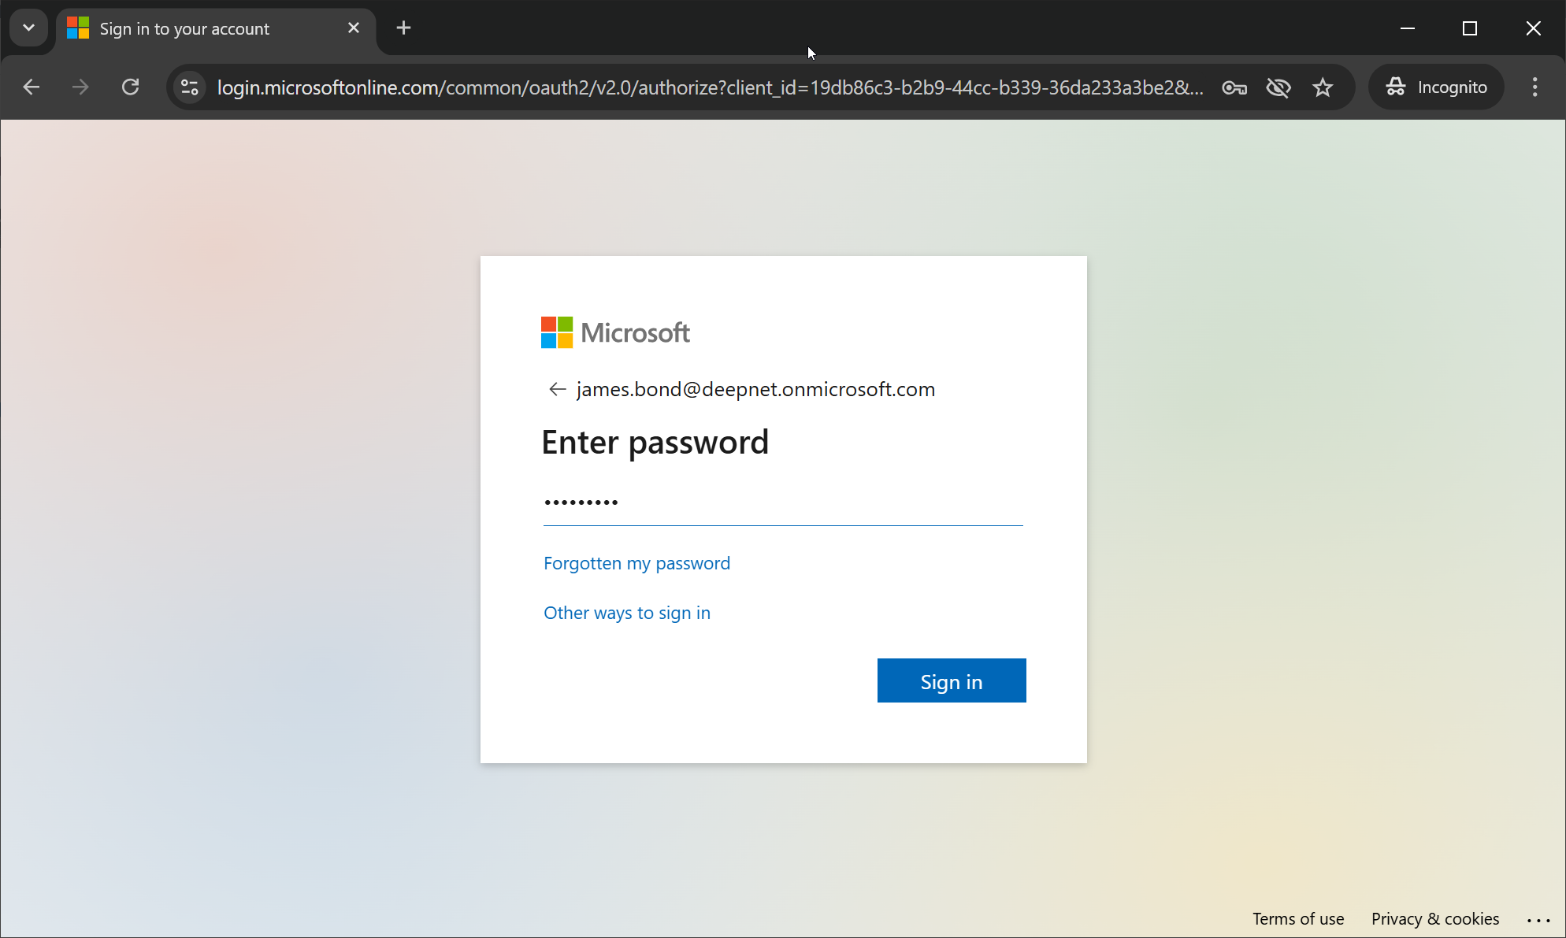The width and height of the screenshot is (1566, 938).
Task: Expand the tab search dropdown arrow
Action: pos(28,28)
